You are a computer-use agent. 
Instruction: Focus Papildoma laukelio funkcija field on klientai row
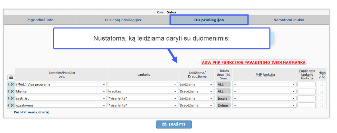tap(307, 91)
